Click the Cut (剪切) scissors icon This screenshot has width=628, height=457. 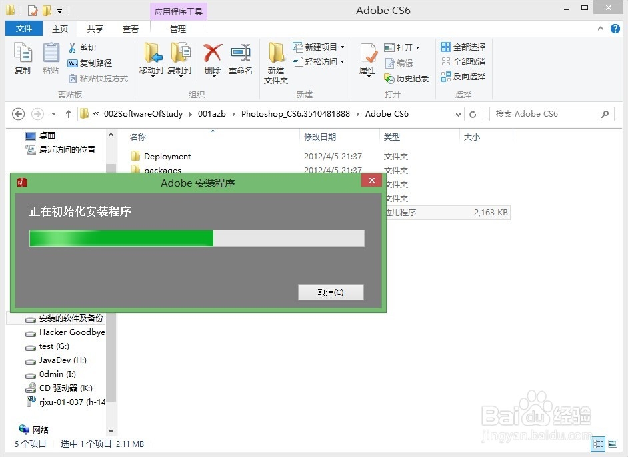tap(73, 48)
